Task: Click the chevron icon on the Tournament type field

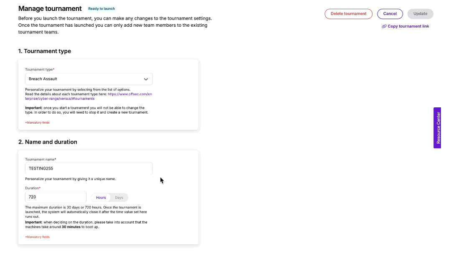Action: pos(146,79)
